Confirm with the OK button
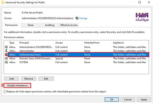Screen dimensions: 153x103 (112, 100)
